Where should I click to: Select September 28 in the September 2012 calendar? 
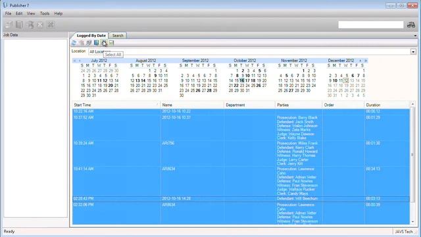209,91
